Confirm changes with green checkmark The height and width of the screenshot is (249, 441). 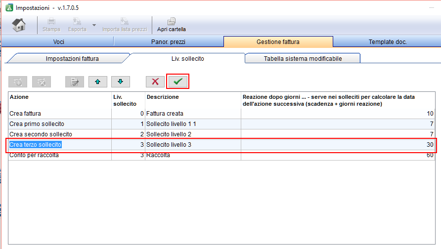[x=178, y=82]
